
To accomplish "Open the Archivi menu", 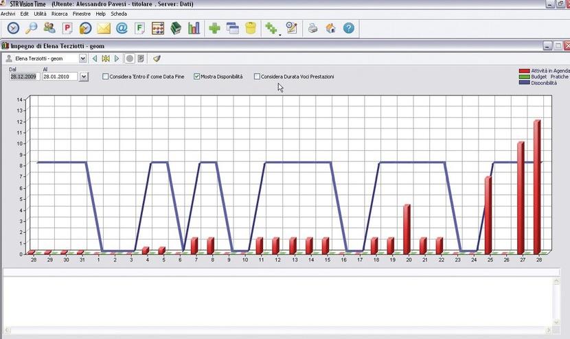I will coord(8,14).
